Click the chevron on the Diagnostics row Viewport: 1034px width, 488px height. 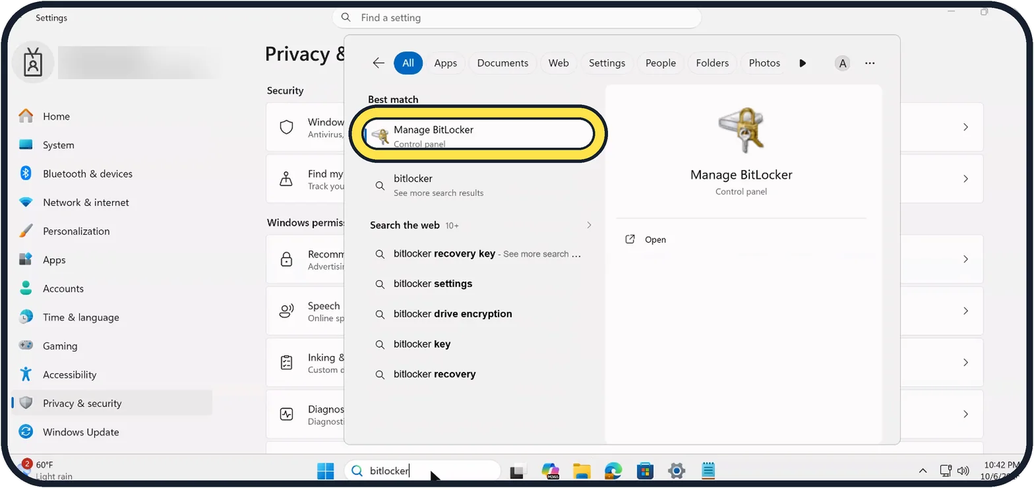965,414
